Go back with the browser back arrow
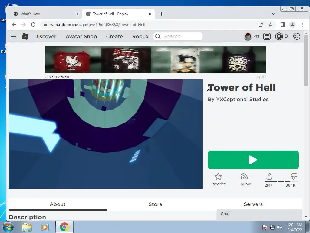 pyautogui.click(x=14, y=25)
